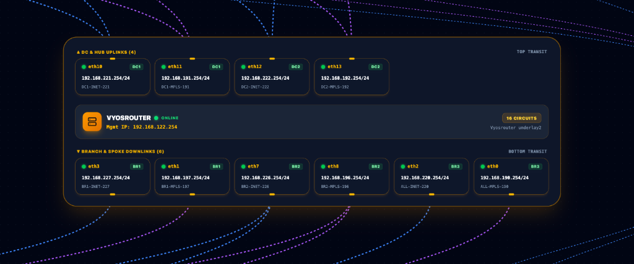Click the DC2-INET-222 description

click(x=255, y=87)
